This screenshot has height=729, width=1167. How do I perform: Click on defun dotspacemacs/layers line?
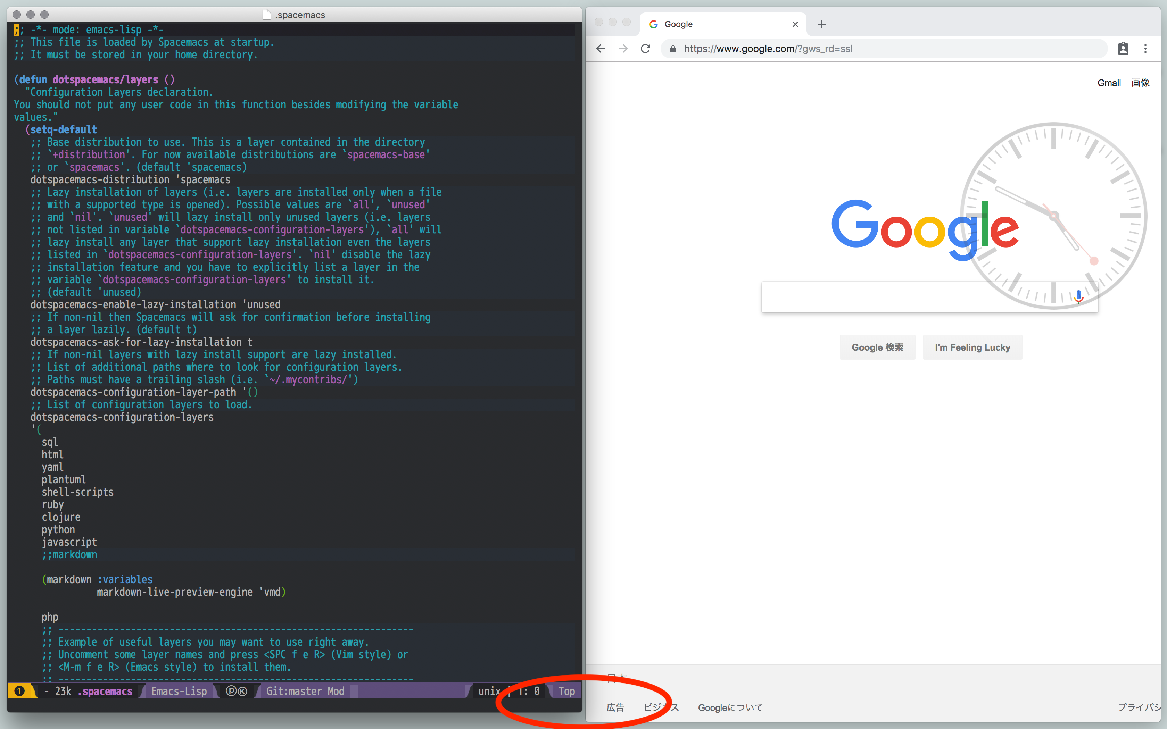pos(94,79)
